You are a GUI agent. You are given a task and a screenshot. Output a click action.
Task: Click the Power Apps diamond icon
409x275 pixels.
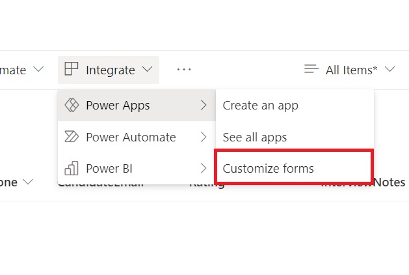pos(72,105)
